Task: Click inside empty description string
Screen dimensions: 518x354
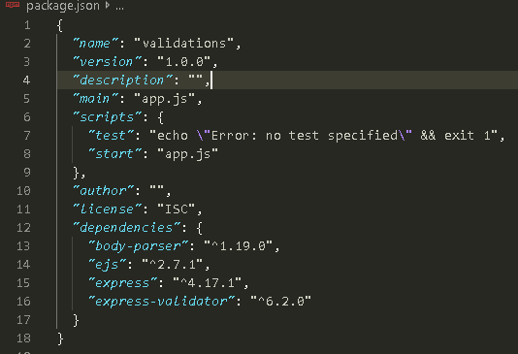Action: point(196,80)
